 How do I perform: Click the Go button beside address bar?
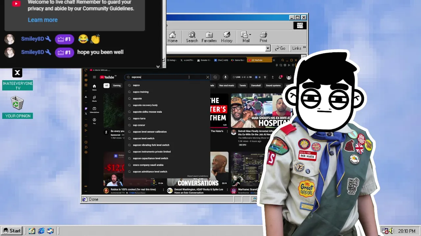point(280,49)
